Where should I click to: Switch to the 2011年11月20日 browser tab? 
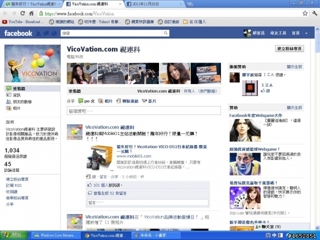[154, 4]
